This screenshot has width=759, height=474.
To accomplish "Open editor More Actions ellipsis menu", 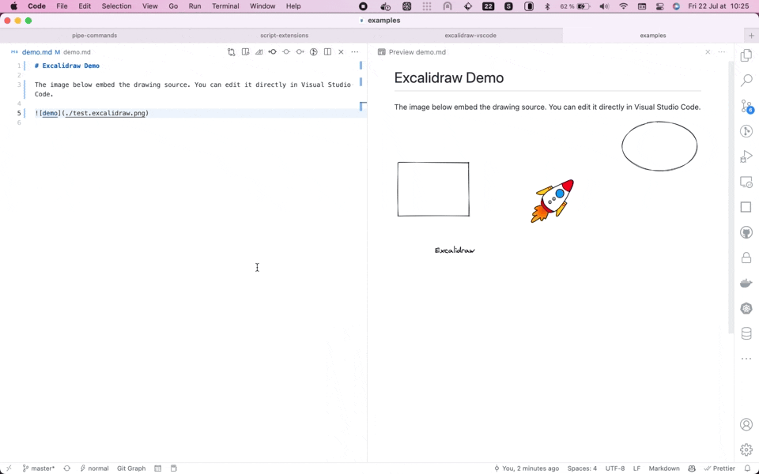I will tap(354, 52).
